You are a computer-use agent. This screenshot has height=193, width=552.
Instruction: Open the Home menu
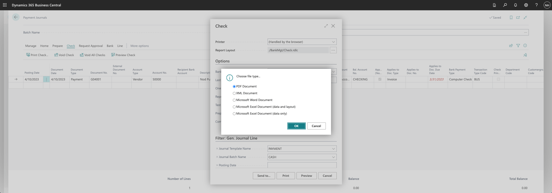[44, 46]
